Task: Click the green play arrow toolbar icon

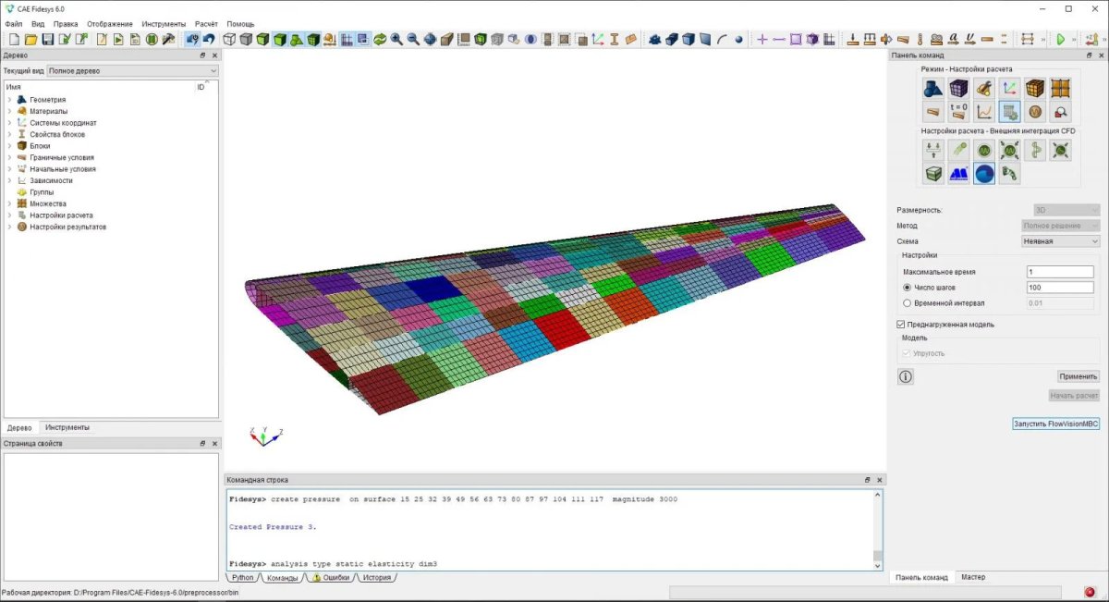Action: [x=1060, y=40]
